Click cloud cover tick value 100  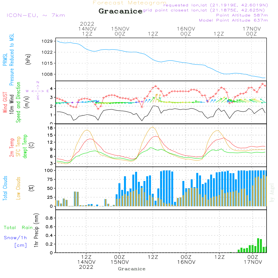49,171
